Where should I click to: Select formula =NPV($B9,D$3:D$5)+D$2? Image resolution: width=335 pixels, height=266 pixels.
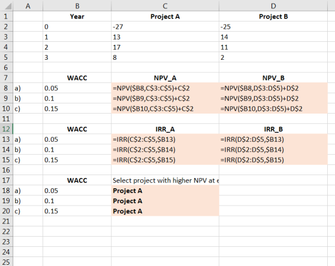pos(273,99)
